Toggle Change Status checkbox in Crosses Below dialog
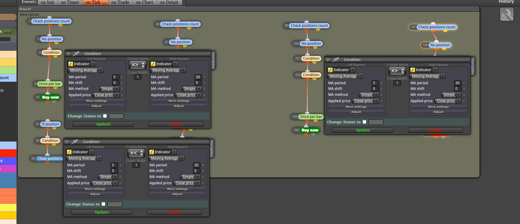The image size is (520, 224). [x=103, y=204]
